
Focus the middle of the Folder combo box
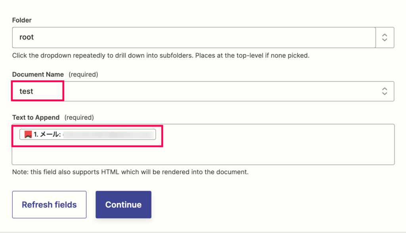194,38
